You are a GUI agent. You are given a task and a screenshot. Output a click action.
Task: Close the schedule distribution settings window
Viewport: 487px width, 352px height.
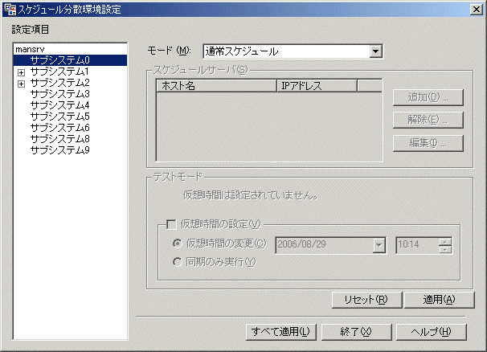pos(477,8)
